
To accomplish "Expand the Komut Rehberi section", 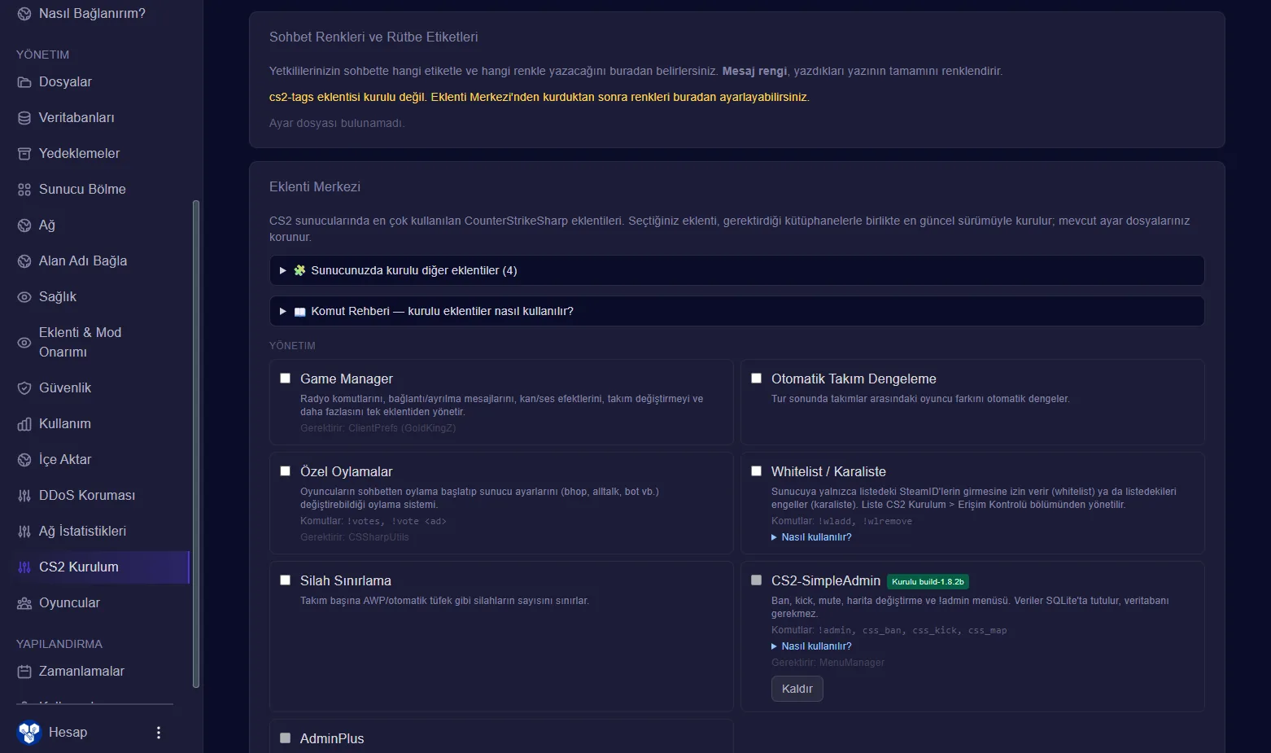I will coord(736,311).
